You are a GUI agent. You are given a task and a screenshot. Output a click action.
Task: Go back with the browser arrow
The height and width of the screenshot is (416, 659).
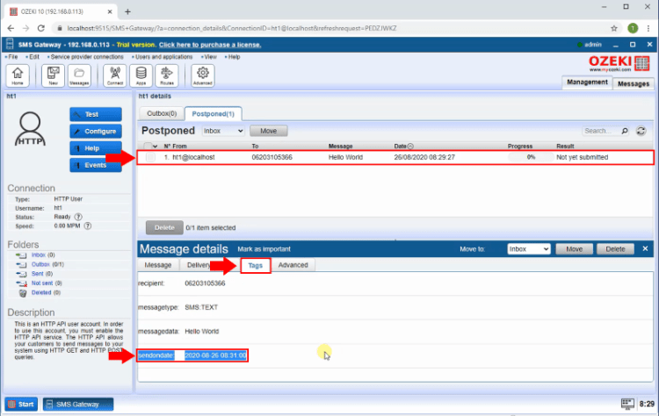11,28
